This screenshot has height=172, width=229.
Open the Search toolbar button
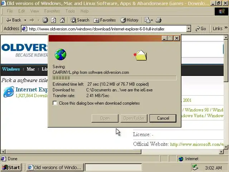pos(80,20)
